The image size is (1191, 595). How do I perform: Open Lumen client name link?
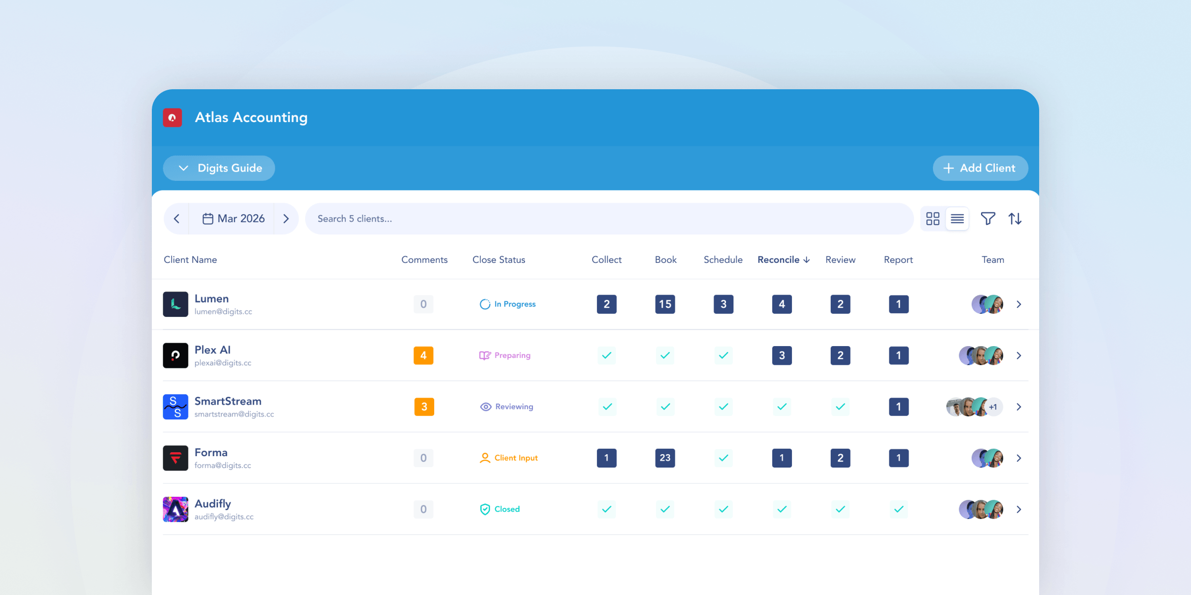(211, 298)
